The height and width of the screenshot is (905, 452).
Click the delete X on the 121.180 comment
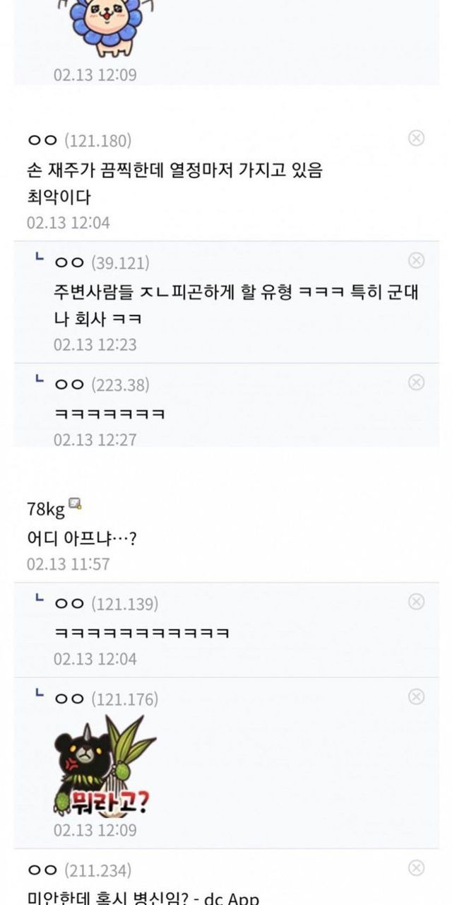click(x=417, y=138)
